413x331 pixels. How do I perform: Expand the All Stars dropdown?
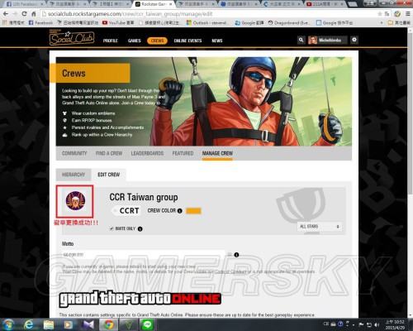click(320, 227)
